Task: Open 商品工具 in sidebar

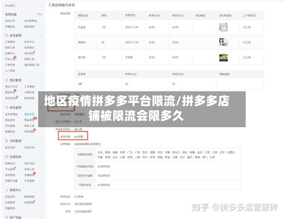Action: point(29,126)
